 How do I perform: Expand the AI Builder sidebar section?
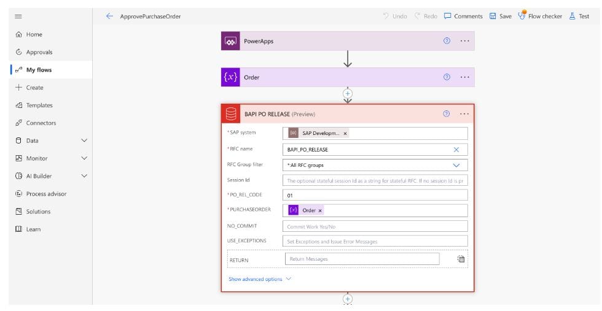(84, 176)
